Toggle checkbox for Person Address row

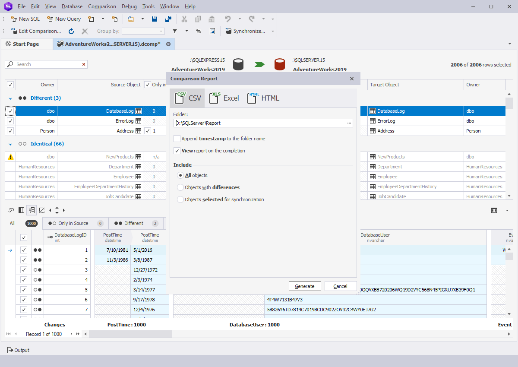10,131
